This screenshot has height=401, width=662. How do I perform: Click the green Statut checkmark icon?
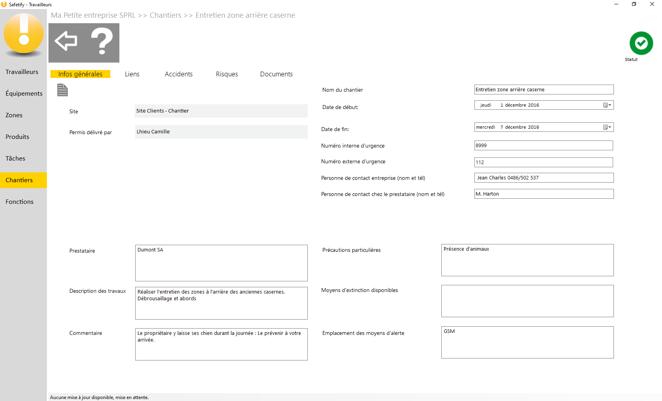[x=641, y=43]
